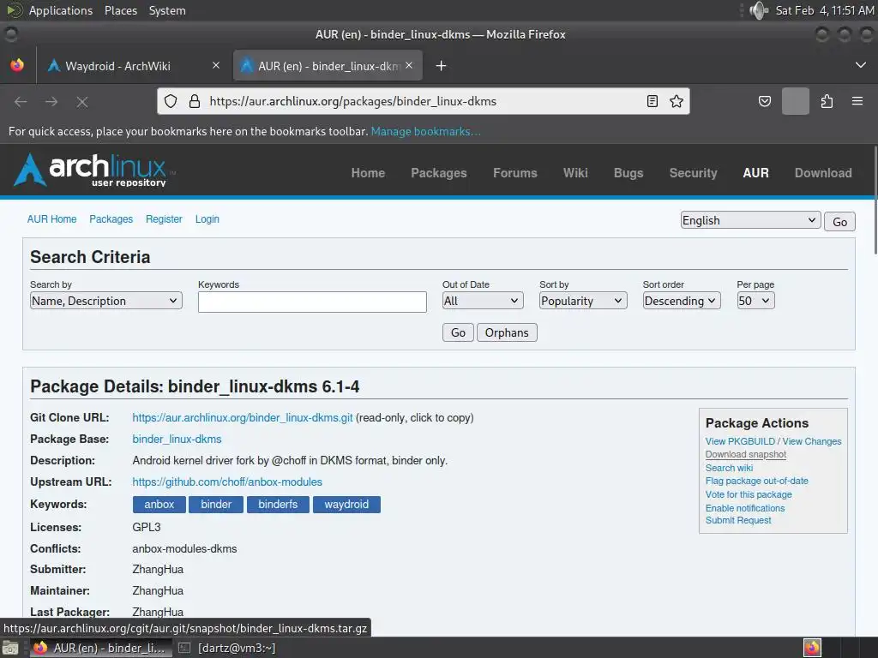Close the AUR binder_linux-dkms tab
Viewport: 878px width, 658px height.
[x=409, y=65]
